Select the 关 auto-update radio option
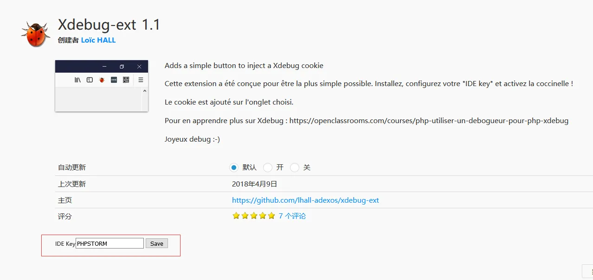593x280 pixels. 295,168
